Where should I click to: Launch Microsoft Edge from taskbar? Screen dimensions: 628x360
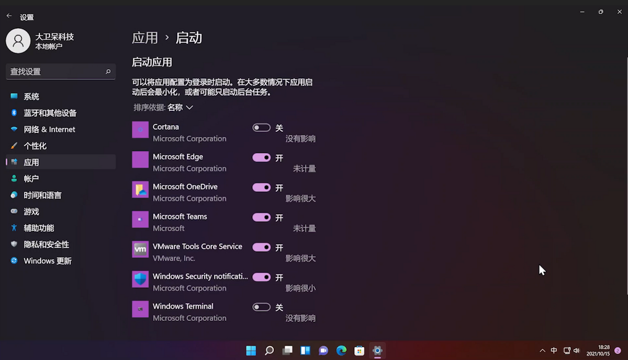point(341,350)
